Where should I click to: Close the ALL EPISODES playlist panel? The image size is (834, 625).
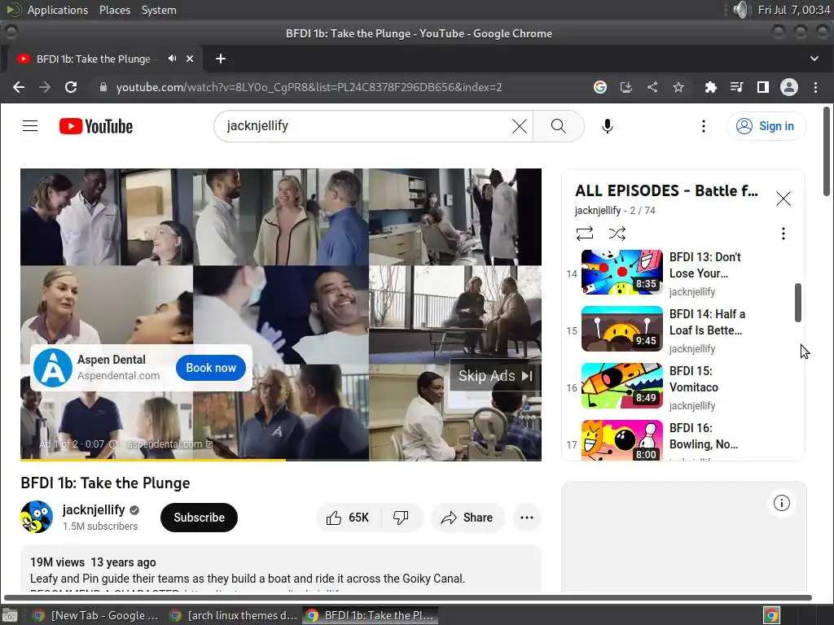point(783,199)
